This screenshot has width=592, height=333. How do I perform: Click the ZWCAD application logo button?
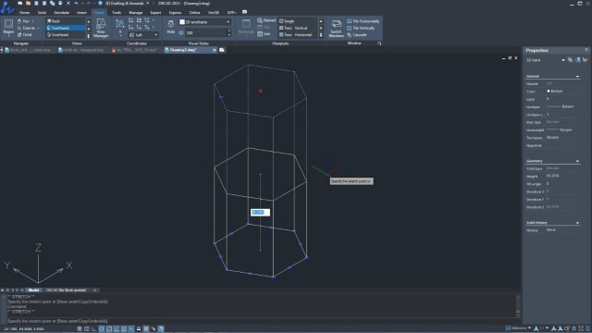[7, 7]
